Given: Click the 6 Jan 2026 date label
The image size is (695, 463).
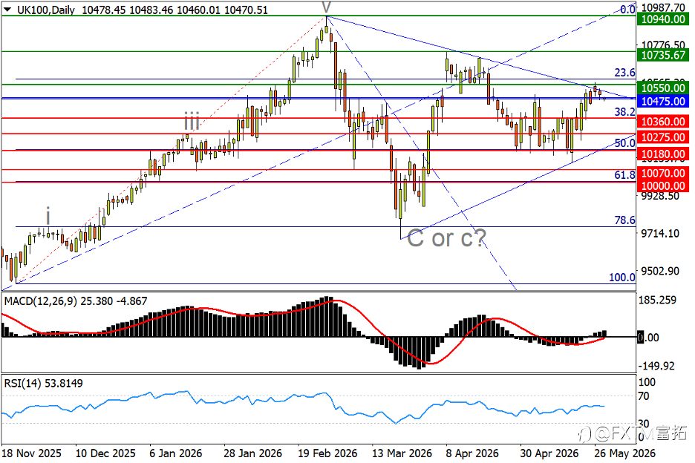Looking at the screenshot, I should [176, 453].
